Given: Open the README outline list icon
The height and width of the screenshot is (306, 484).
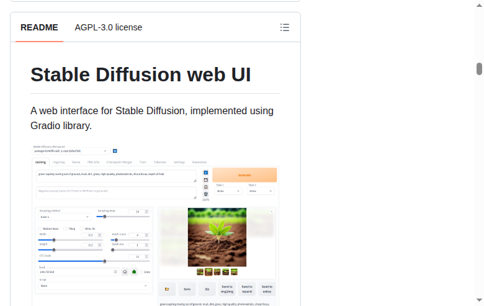Looking at the screenshot, I should pos(285,27).
